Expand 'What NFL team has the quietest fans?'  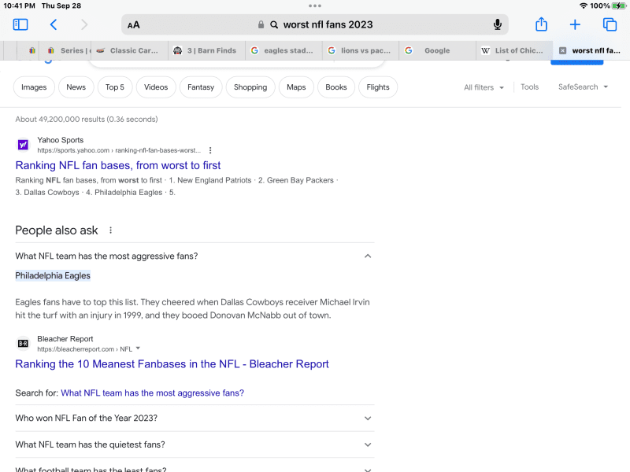(x=195, y=444)
